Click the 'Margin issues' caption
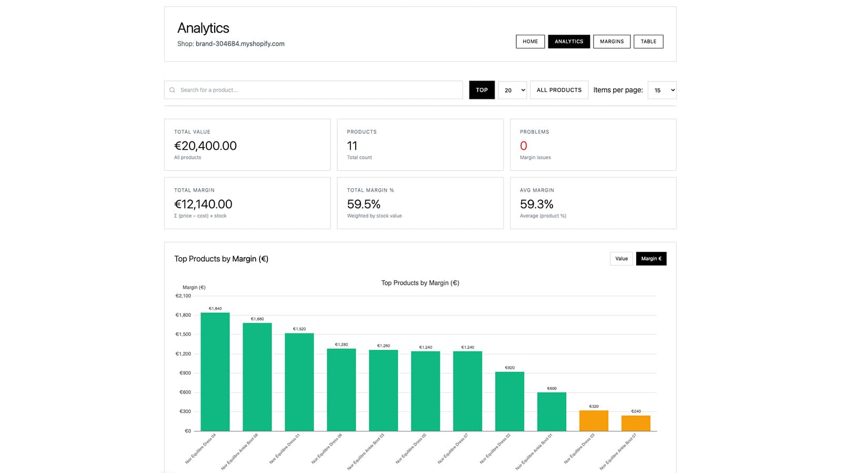 tap(535, 158)
